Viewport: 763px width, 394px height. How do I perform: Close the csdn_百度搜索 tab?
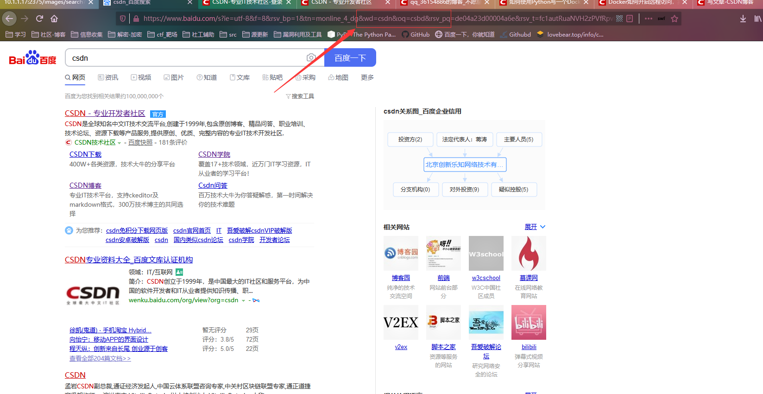(x=190, y=2)
